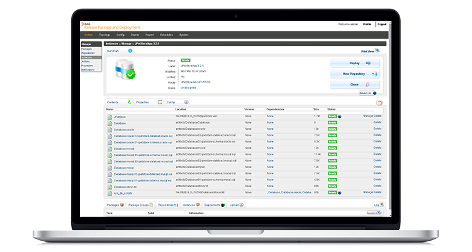Viewport: 472px width, 252px height.
Task: Click the Deployments tab icon
Action: [x=223, y=205]
